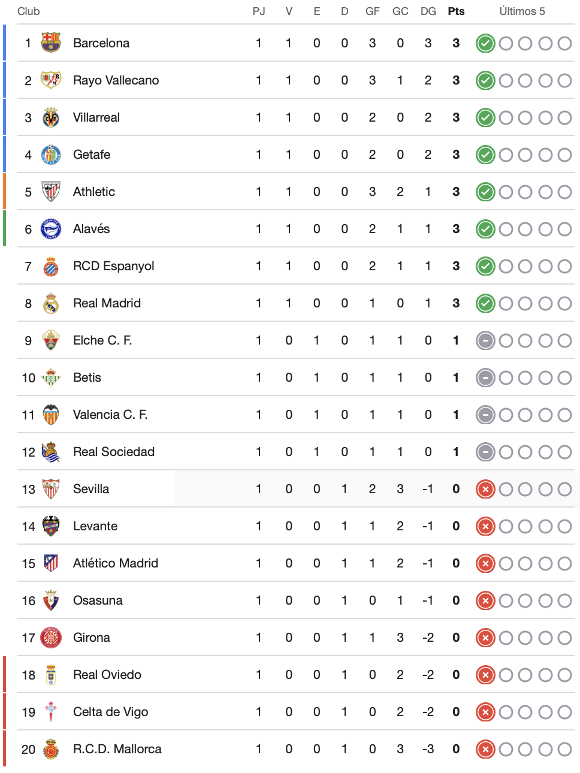Select the Últimos 5 column header

tap(522, 11)
